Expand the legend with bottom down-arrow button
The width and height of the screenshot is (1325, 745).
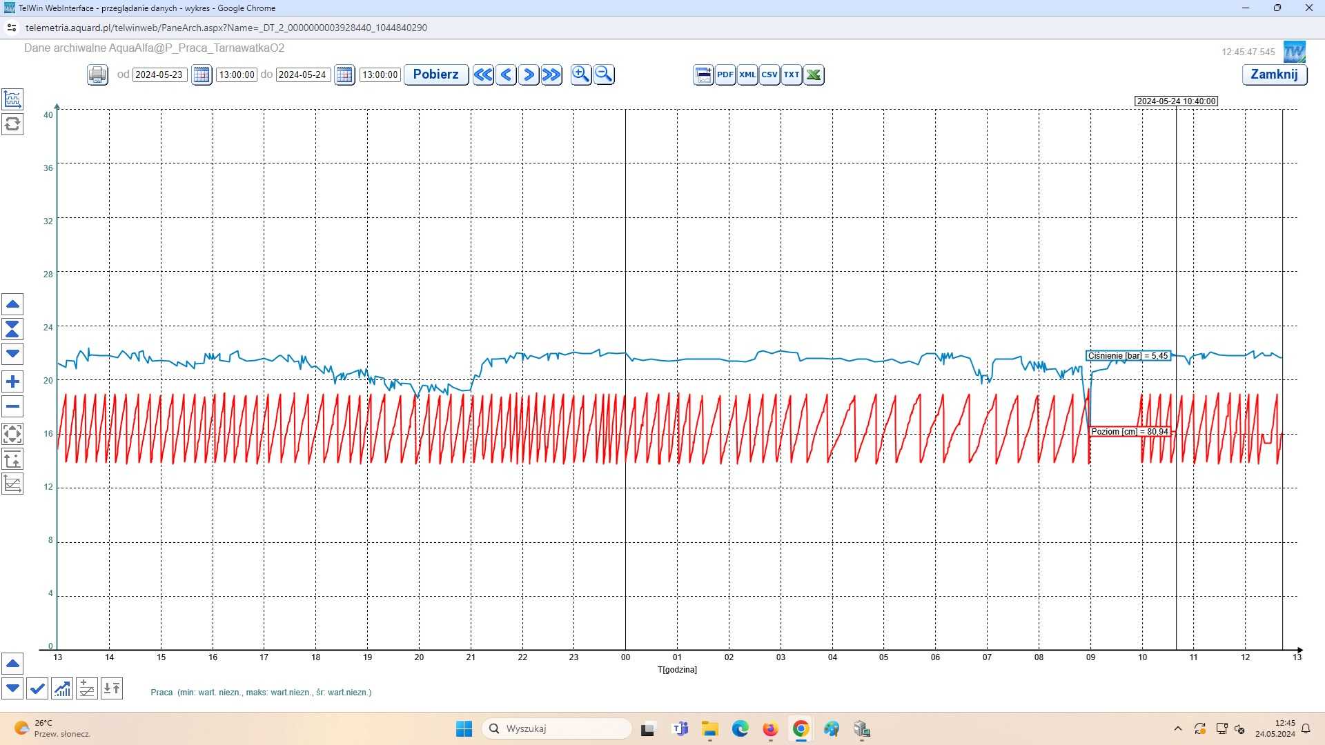pyautogui.click(x=12, y=688)
